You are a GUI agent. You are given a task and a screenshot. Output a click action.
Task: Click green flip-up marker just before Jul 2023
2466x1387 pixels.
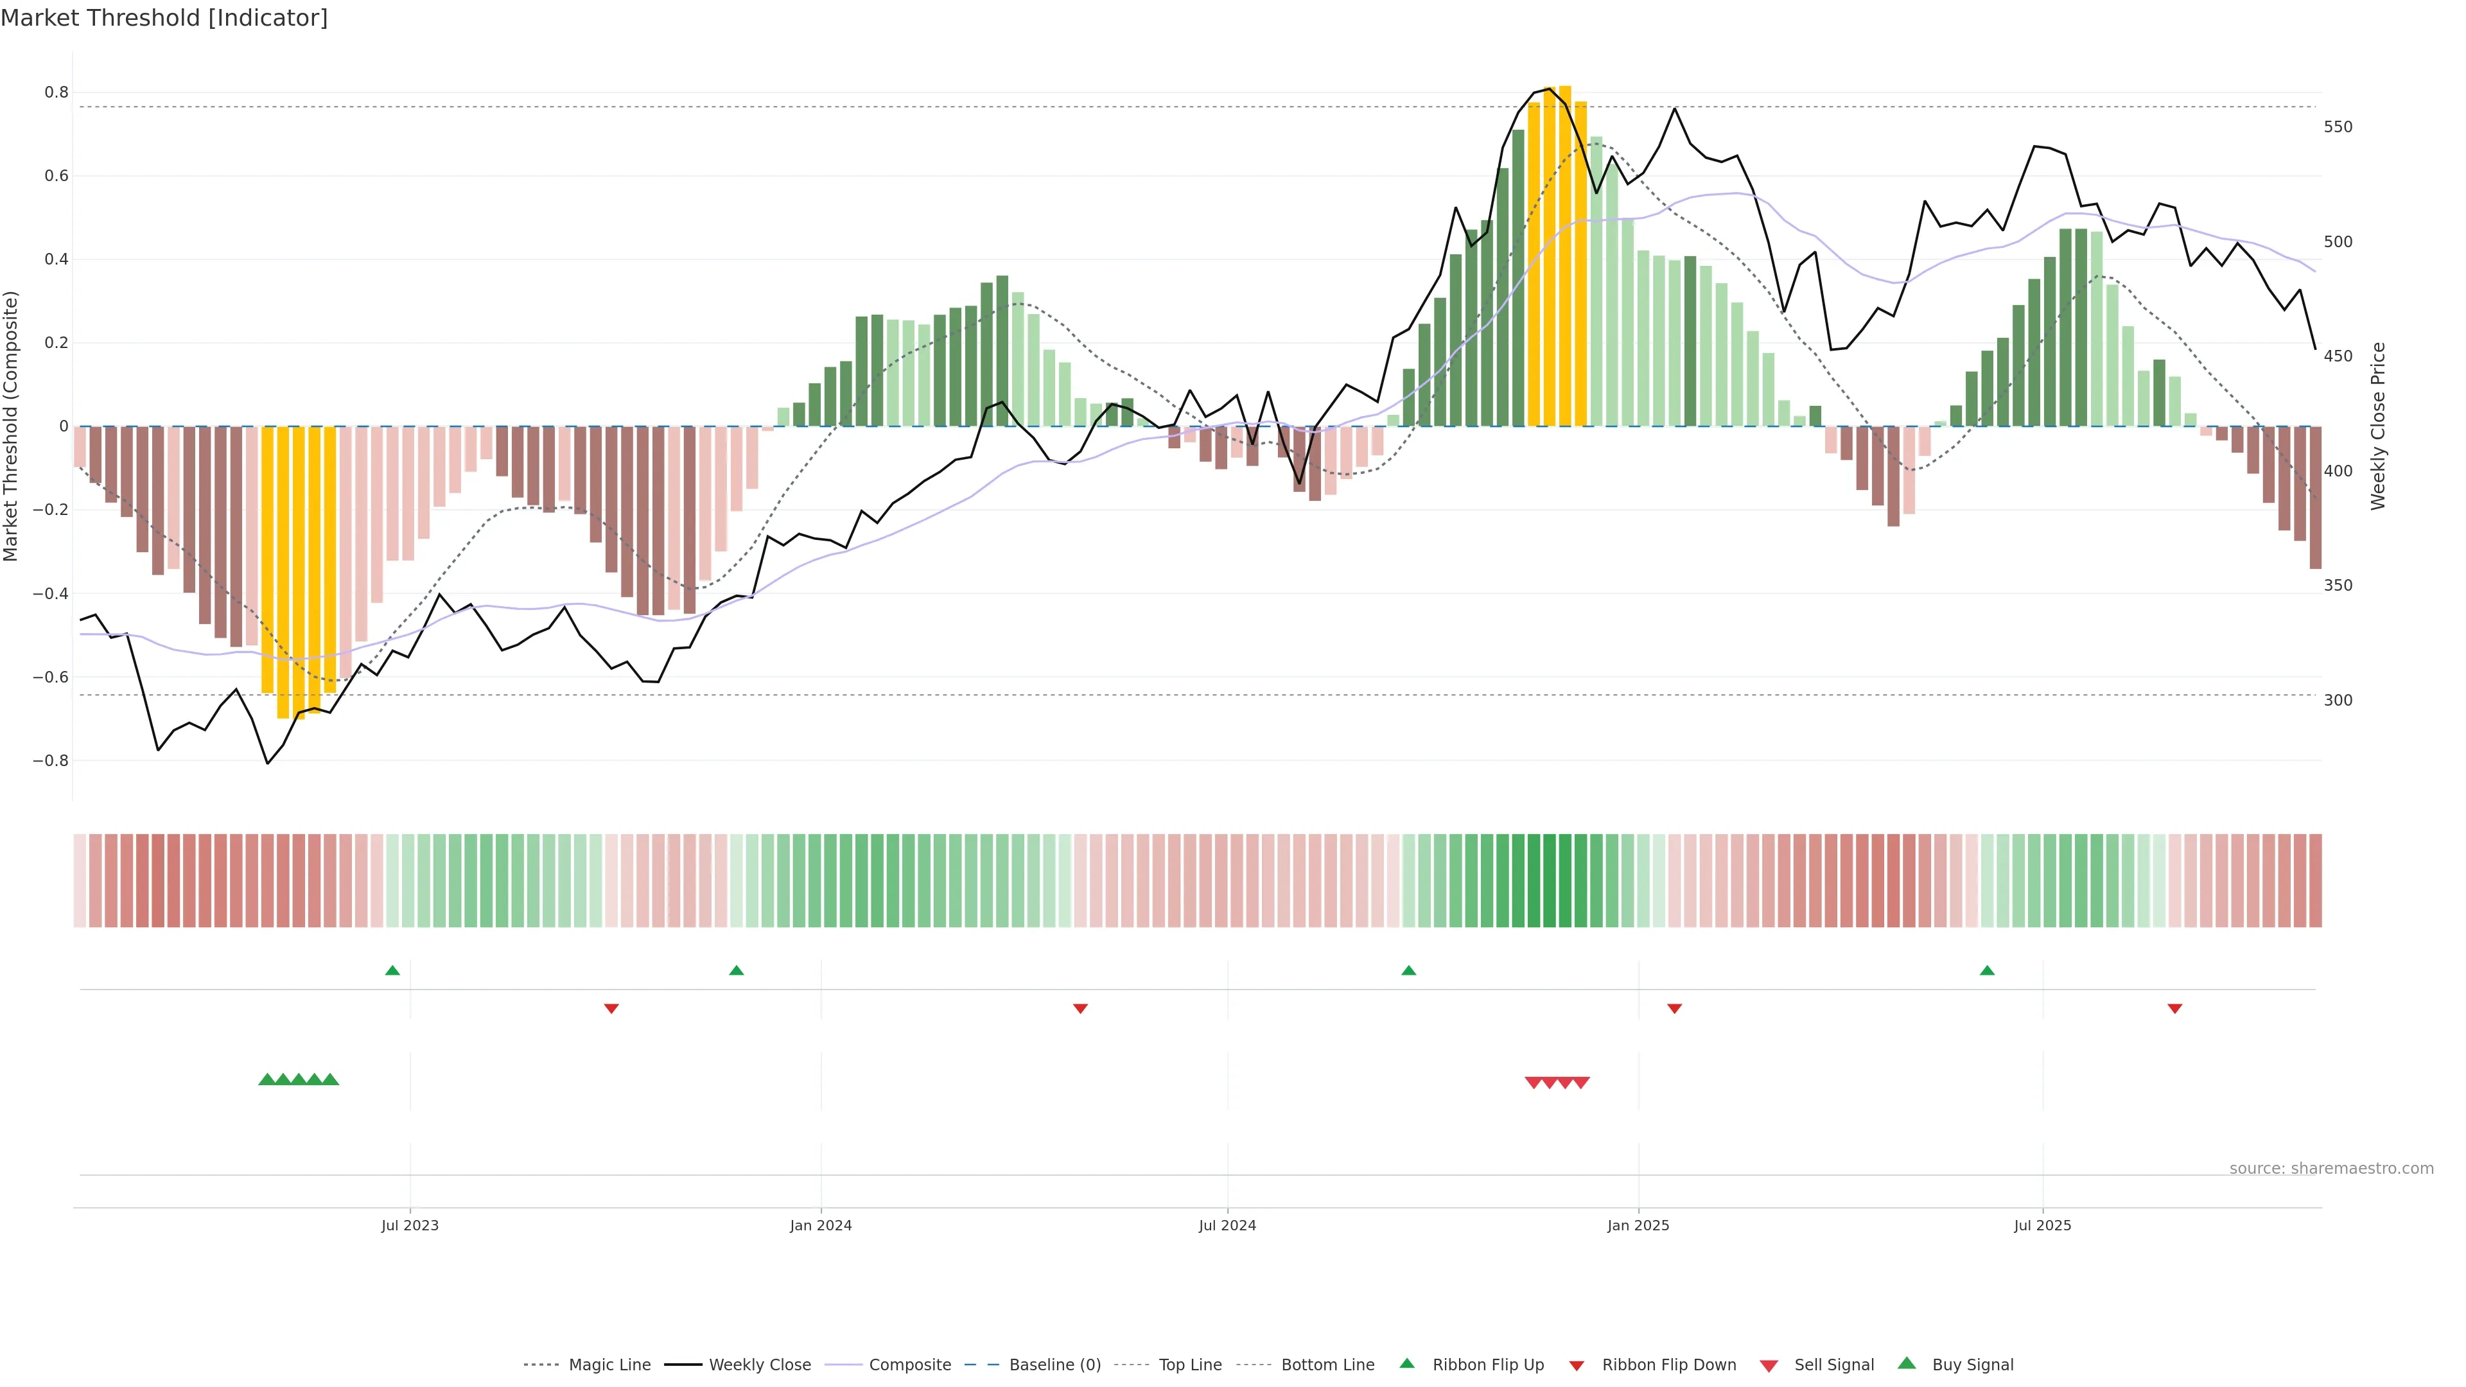click(392, 971)
